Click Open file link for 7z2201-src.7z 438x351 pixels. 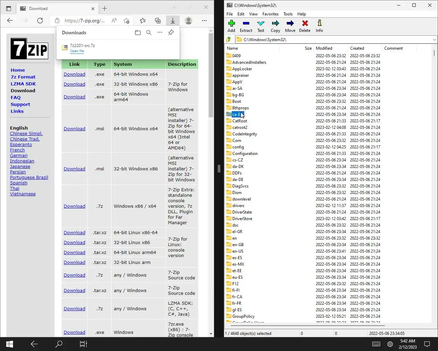coord(77,51)
